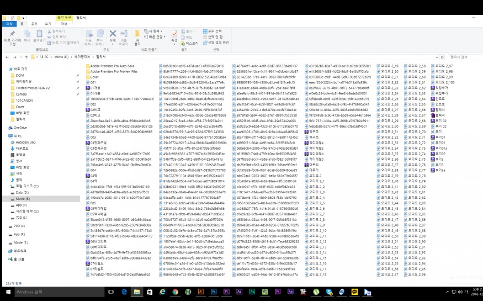
Task: Switch to the 보기 ribbon tab
Action: [x=49, y=24]
